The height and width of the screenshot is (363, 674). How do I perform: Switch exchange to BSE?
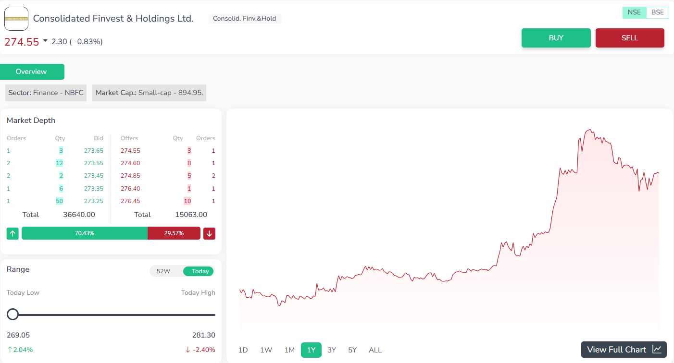coord(657,12)
